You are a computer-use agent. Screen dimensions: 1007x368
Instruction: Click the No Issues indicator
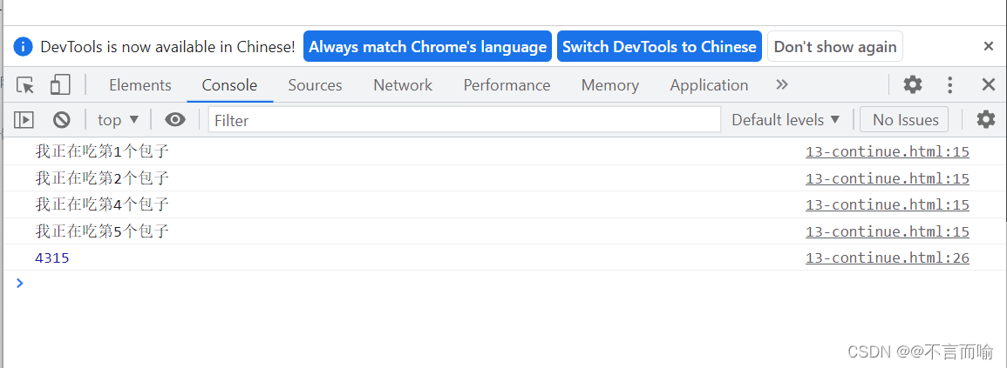tap(905, 120)
